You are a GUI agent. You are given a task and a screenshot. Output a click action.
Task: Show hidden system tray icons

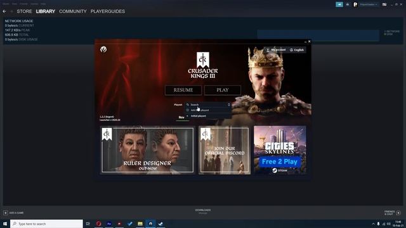pos(373,224)
